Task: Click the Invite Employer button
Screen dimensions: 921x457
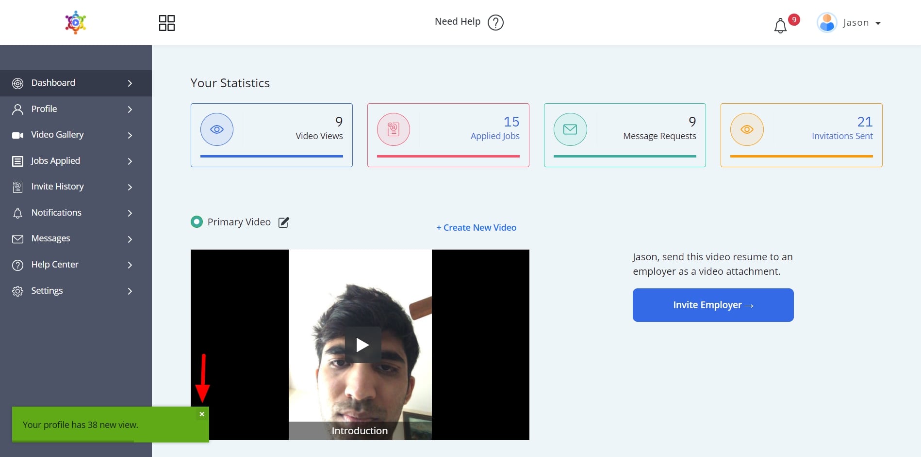Action: tap(713, 305)
